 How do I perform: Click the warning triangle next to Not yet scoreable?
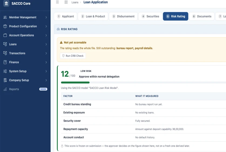(61, 42)
